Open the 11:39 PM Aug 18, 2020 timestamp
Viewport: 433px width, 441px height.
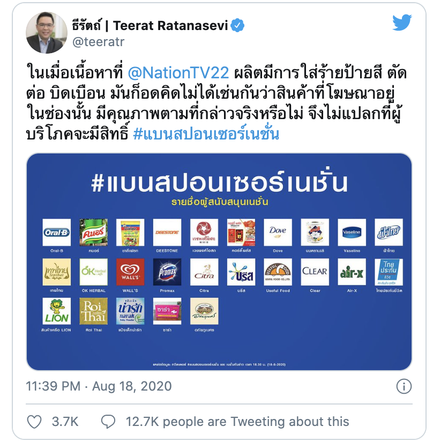tap(99, 386)
